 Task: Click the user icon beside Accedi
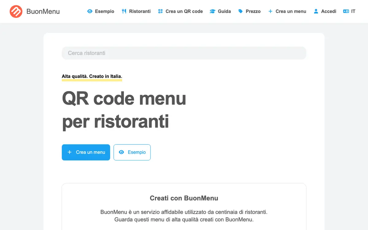coord(316,11)
